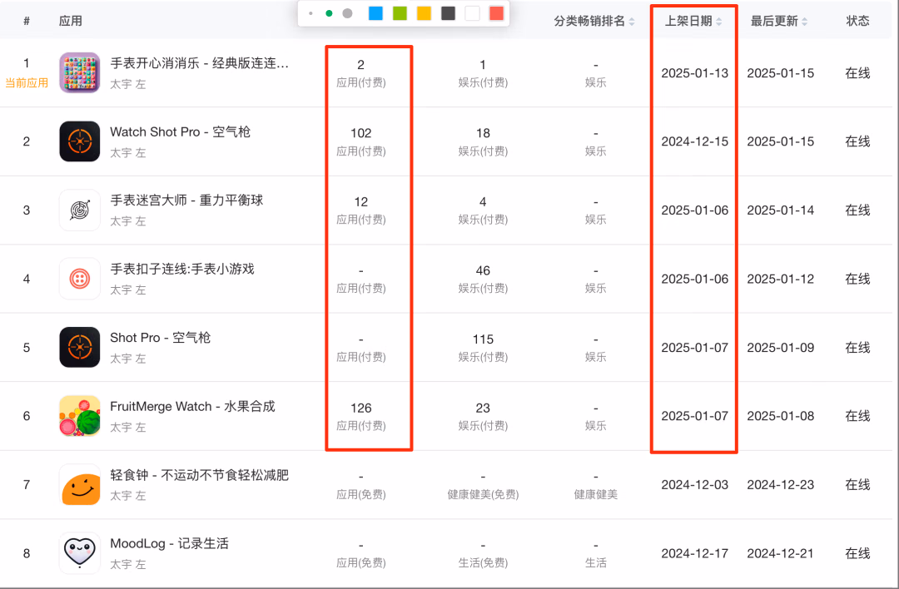The width and height of the screenshot is (899, 589).
Task: Click the FruitMerge Watch fruit icon
Action: (80, 416)
